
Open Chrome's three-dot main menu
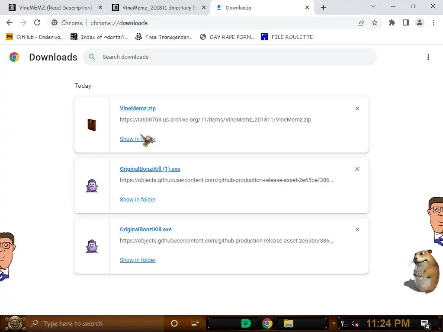coord(433,22)
